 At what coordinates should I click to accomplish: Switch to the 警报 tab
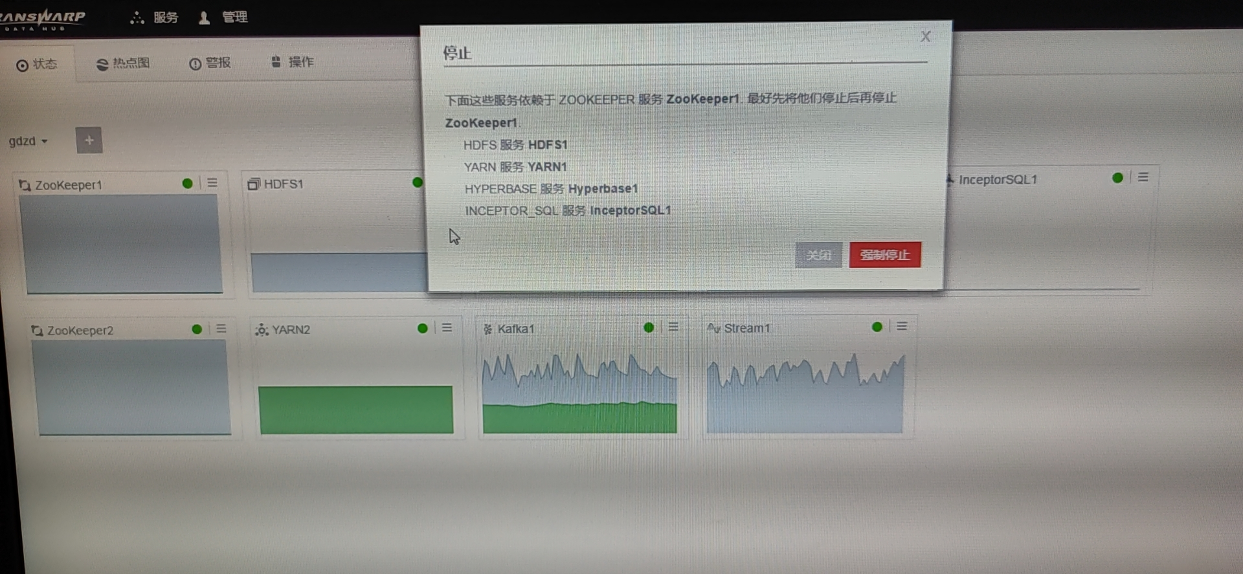pos(210,63)
